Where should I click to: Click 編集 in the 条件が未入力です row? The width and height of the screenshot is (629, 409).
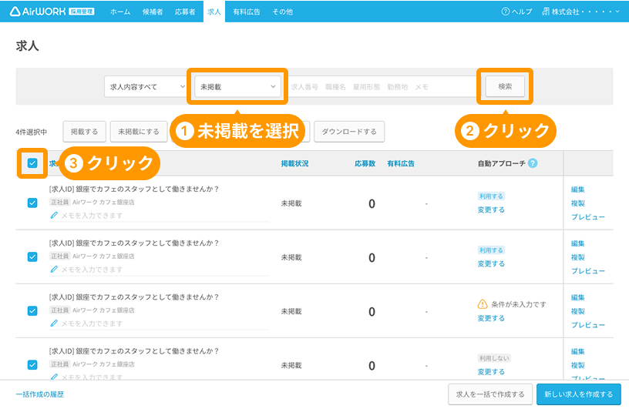click(x=578, y=297)
